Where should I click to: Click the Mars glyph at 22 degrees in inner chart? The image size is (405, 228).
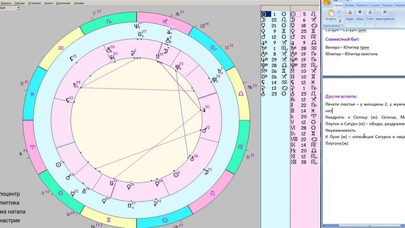coord(204,130)
